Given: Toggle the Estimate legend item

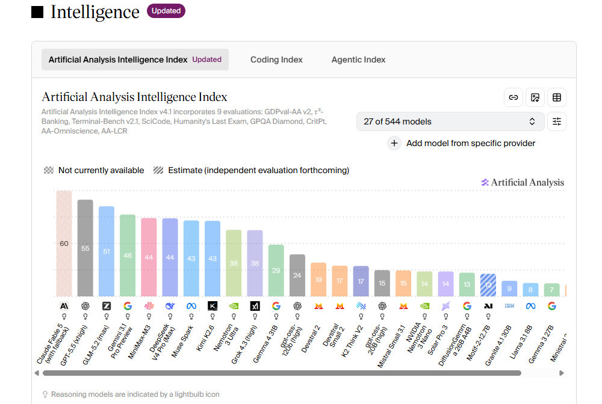Looking at the screenshot, I should pyautogui.click(x=251, y=170).
